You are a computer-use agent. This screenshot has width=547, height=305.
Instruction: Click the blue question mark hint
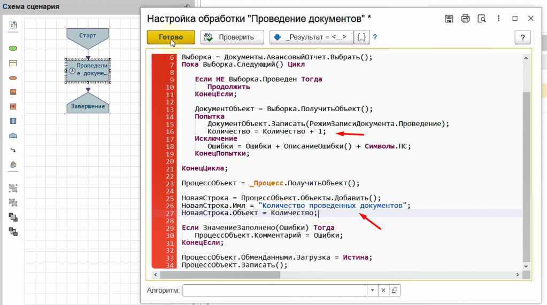point(375,37)
